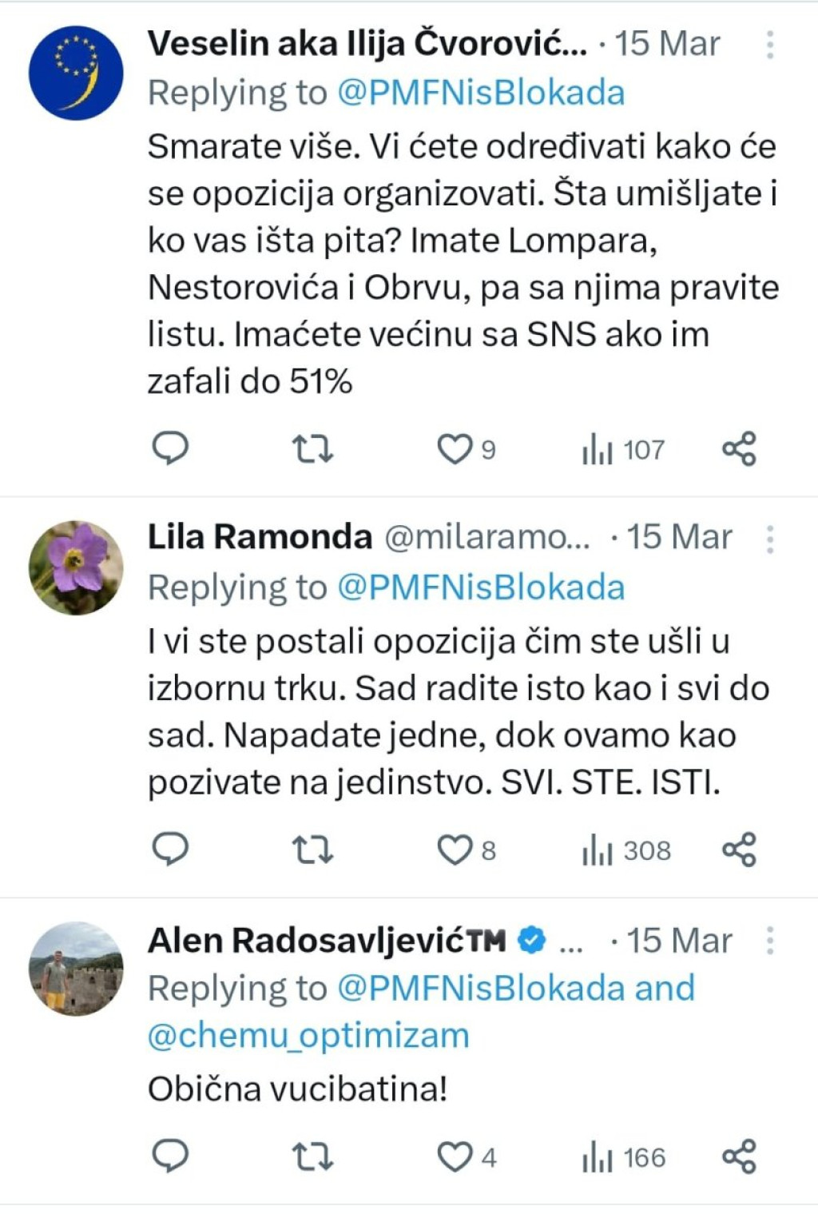View analytics showing 107 views
This screenshot has width=818, height=1214.
623,450
